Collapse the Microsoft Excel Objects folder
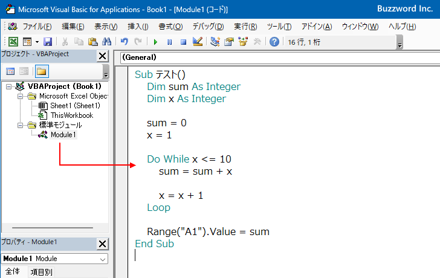 click(20, 97)
